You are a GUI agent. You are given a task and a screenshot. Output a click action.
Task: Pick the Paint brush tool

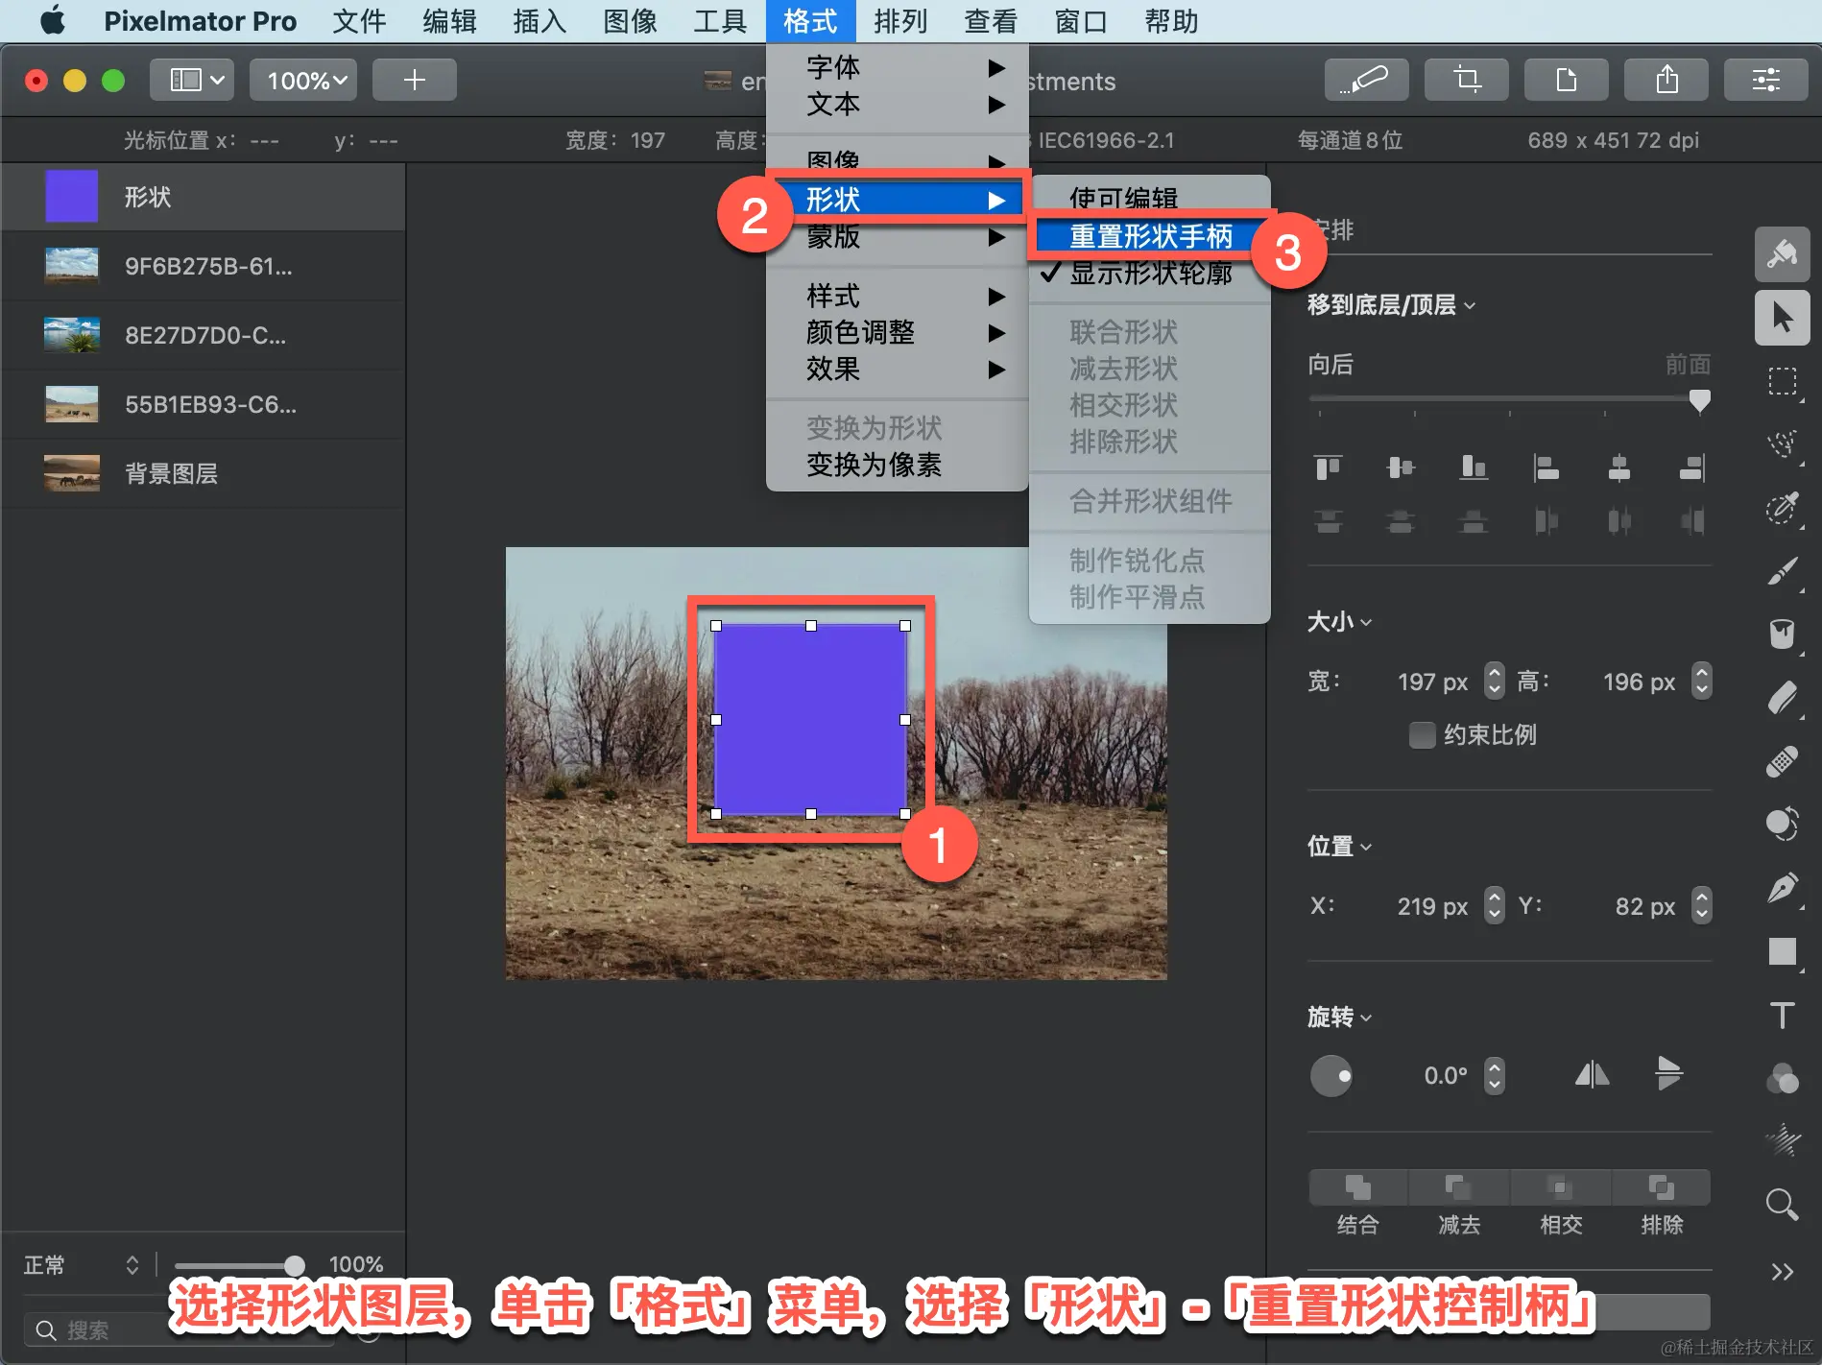pyautogui.click(x=1783, y=571)
